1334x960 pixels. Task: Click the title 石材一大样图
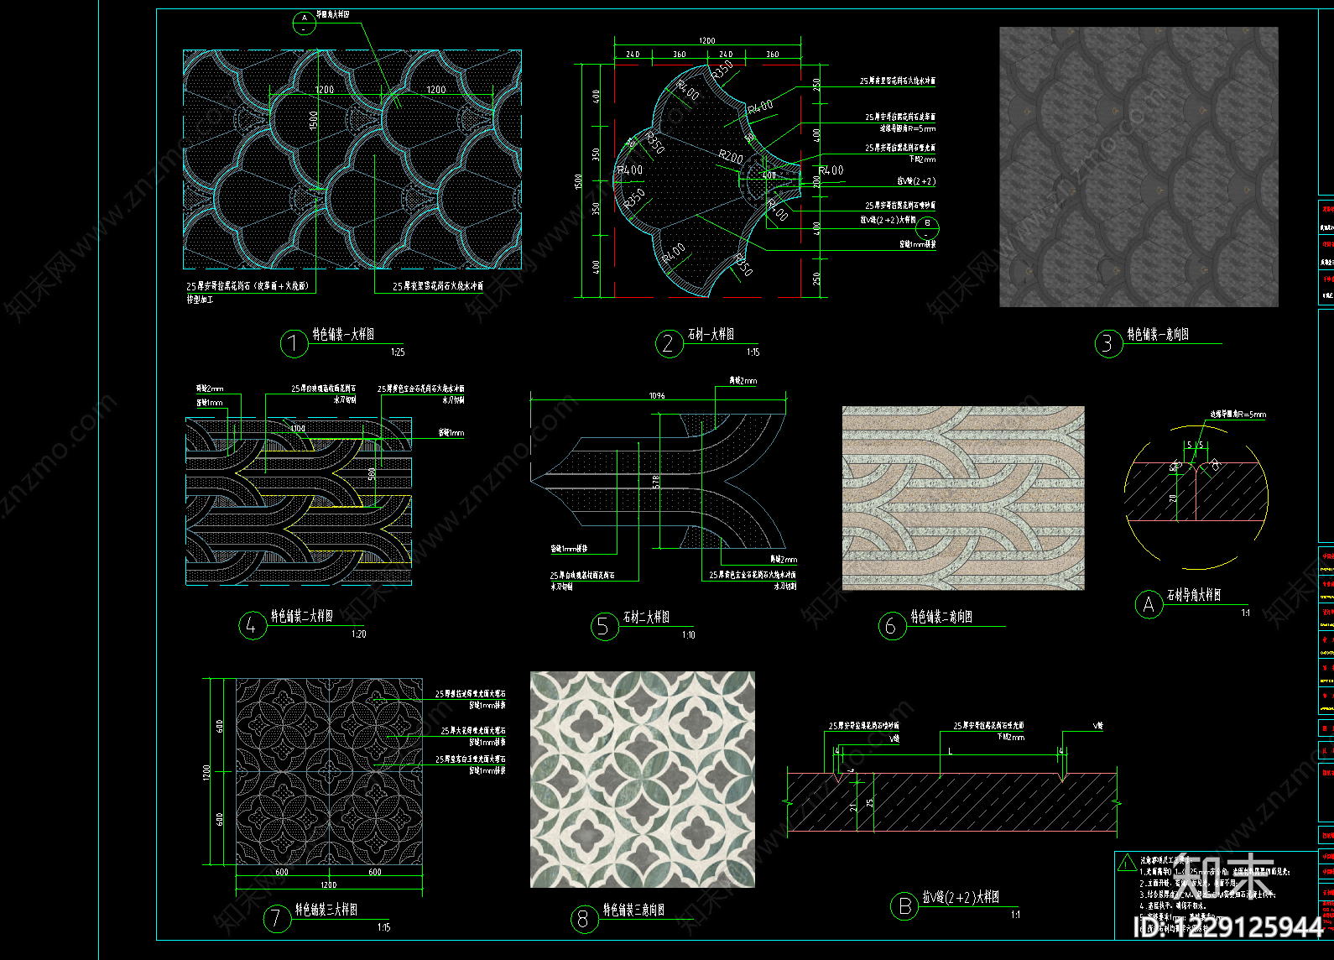[x=711, y=334]
